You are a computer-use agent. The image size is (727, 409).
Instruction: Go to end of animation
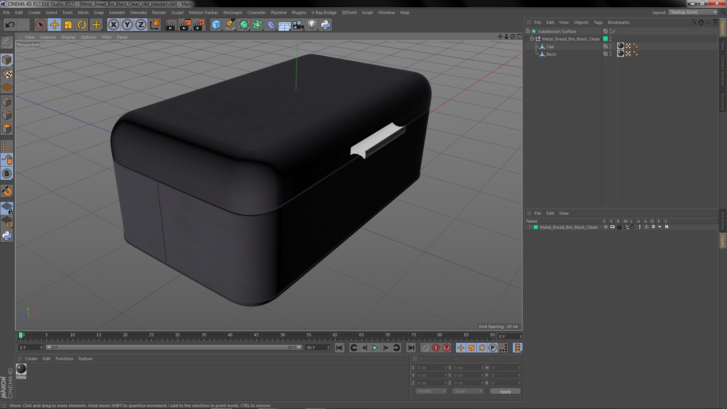410,348
